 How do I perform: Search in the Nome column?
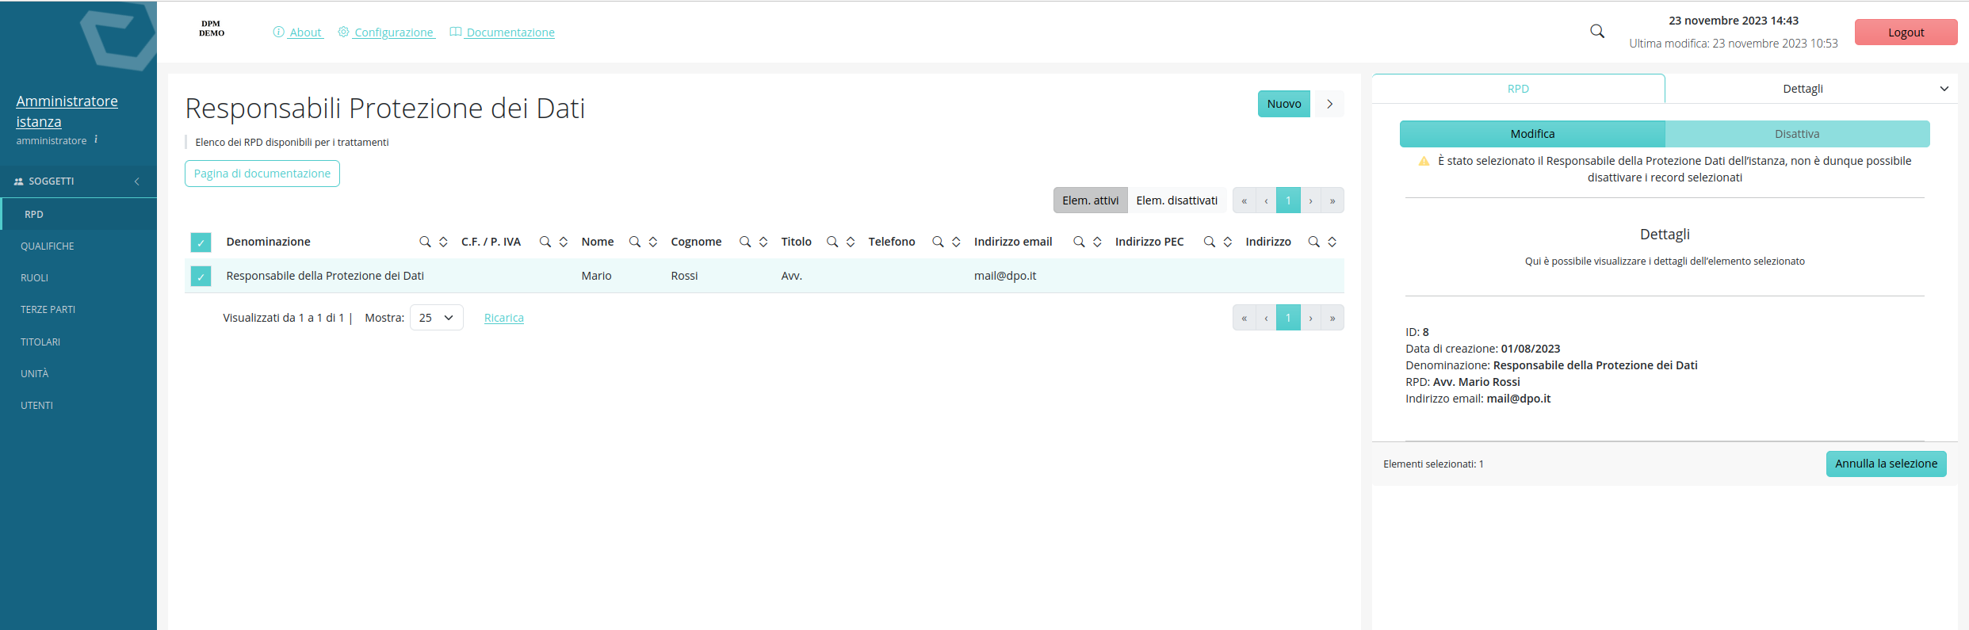635,242
